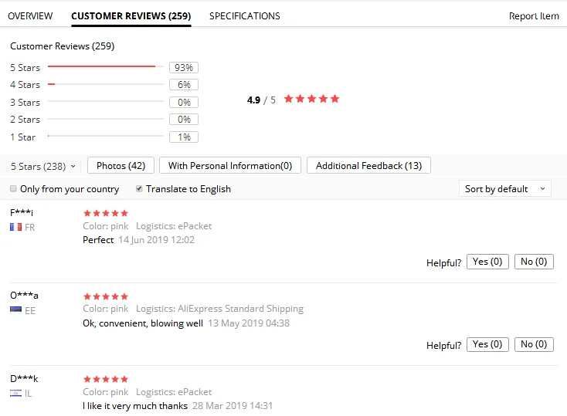Click the Report Item link
Viewport: 567px width, 416px height.
pos(534,16)
